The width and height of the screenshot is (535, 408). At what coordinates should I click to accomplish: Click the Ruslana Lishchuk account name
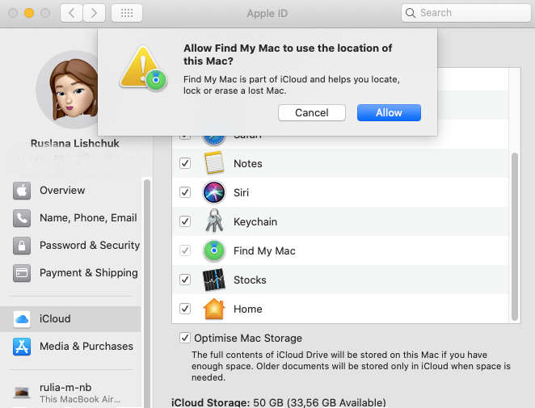[74, 143]
